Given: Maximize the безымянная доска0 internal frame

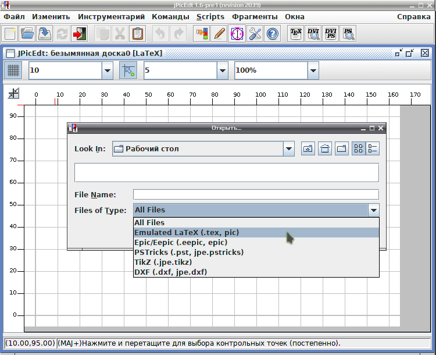Looking at the screenshot, I should [410, 53].
